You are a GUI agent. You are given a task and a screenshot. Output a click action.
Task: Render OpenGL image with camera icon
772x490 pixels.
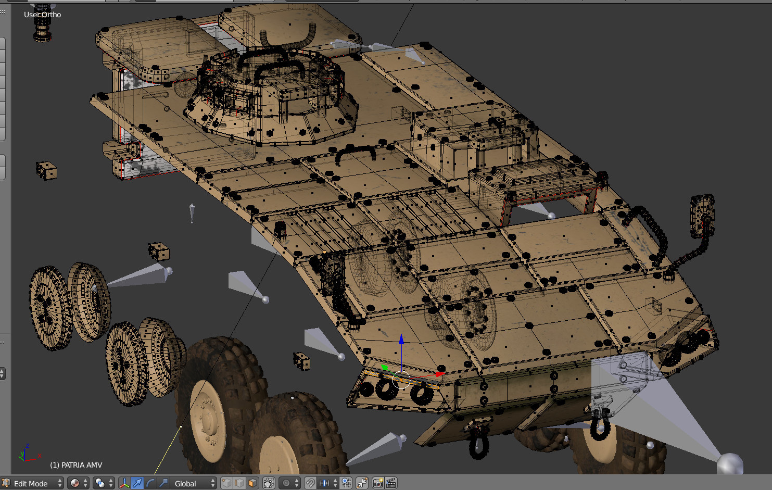[378, 483]
